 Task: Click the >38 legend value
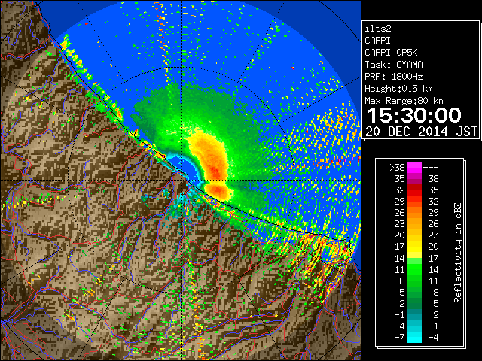(397, 167)
